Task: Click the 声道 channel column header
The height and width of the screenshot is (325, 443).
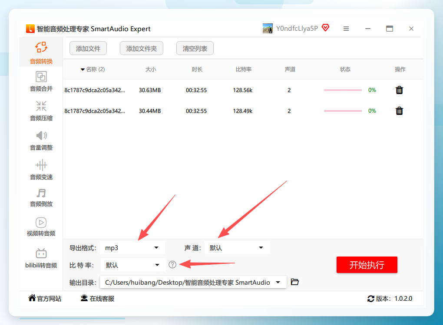Action: (x=290, y=69)
